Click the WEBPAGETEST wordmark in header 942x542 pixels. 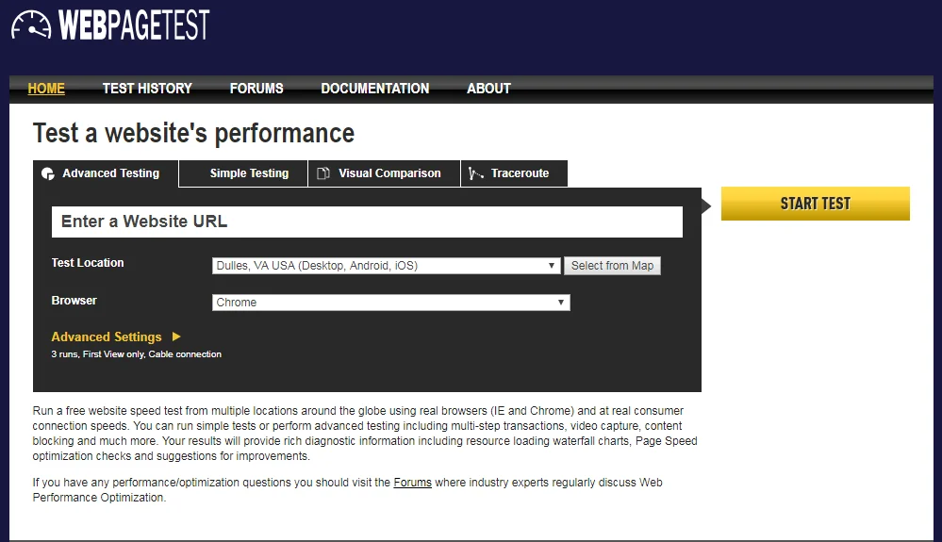point(134,25)
